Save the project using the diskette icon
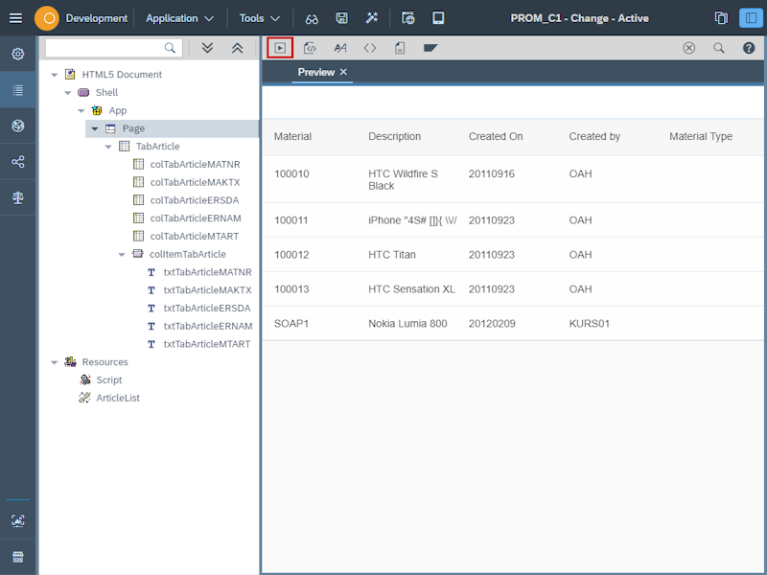767x575 pixels. [x=341, y=17]
